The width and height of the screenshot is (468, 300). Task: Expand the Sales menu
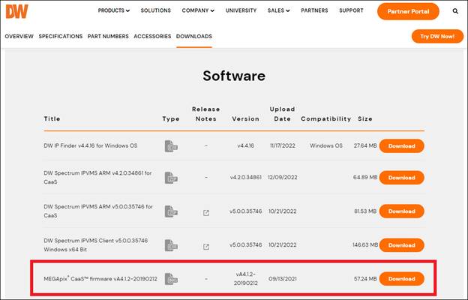278,10
